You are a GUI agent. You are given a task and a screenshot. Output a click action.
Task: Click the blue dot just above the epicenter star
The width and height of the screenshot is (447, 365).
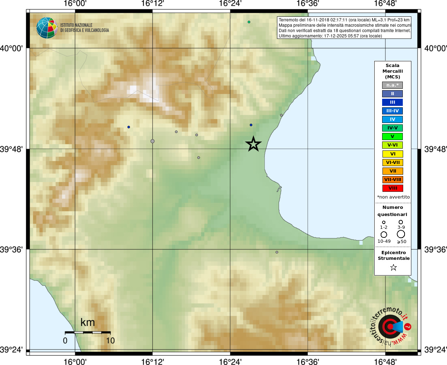[251, 125]
